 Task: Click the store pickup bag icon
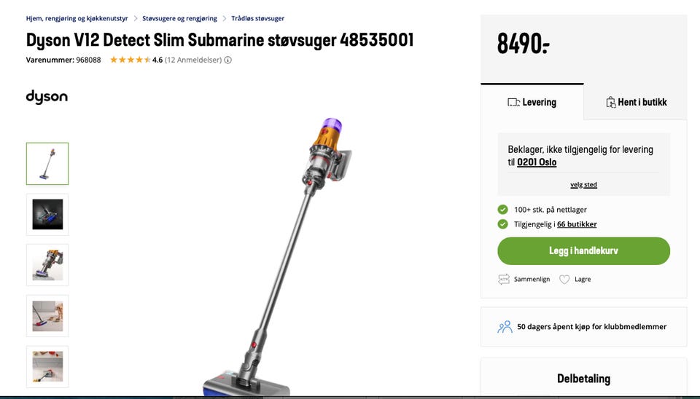[x=611, y=102]
